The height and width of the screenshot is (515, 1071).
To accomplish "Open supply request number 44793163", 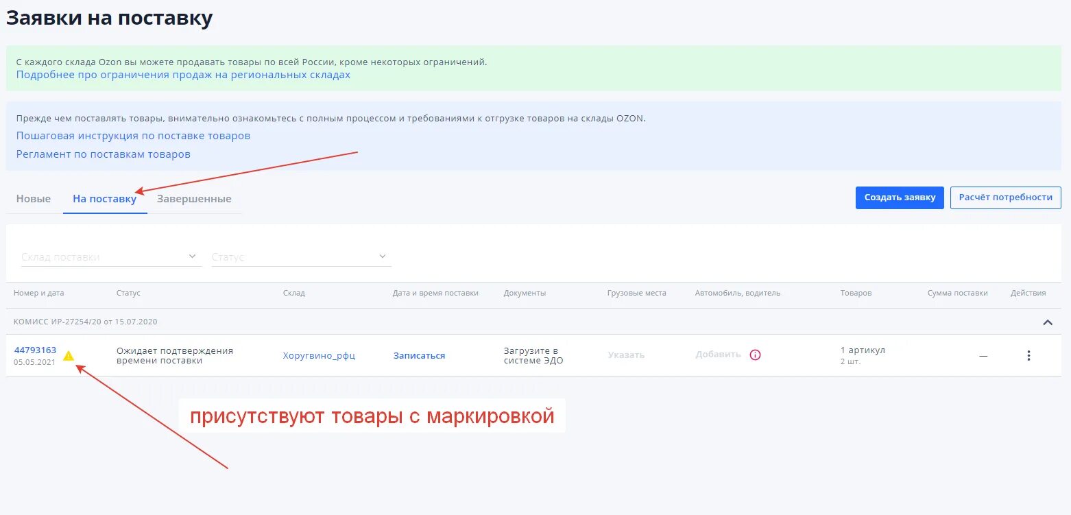I will pyautogui.click(x=35, y=350).
